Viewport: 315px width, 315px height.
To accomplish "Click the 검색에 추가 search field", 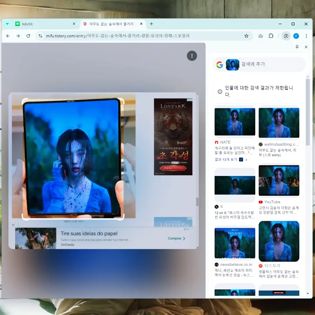I will [259, 64].
